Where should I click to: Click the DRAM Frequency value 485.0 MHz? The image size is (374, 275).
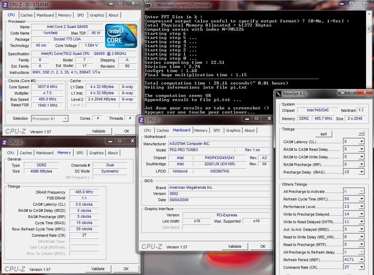coord(84,192)
